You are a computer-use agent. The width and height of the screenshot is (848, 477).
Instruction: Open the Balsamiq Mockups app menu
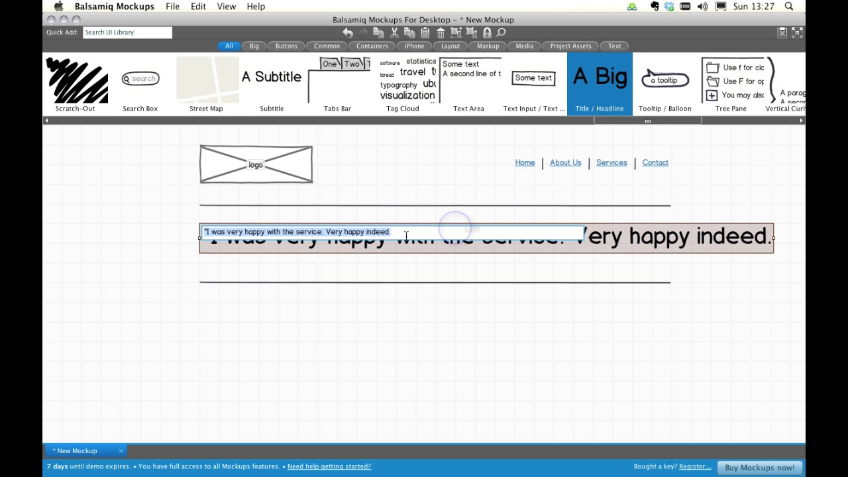114,6
